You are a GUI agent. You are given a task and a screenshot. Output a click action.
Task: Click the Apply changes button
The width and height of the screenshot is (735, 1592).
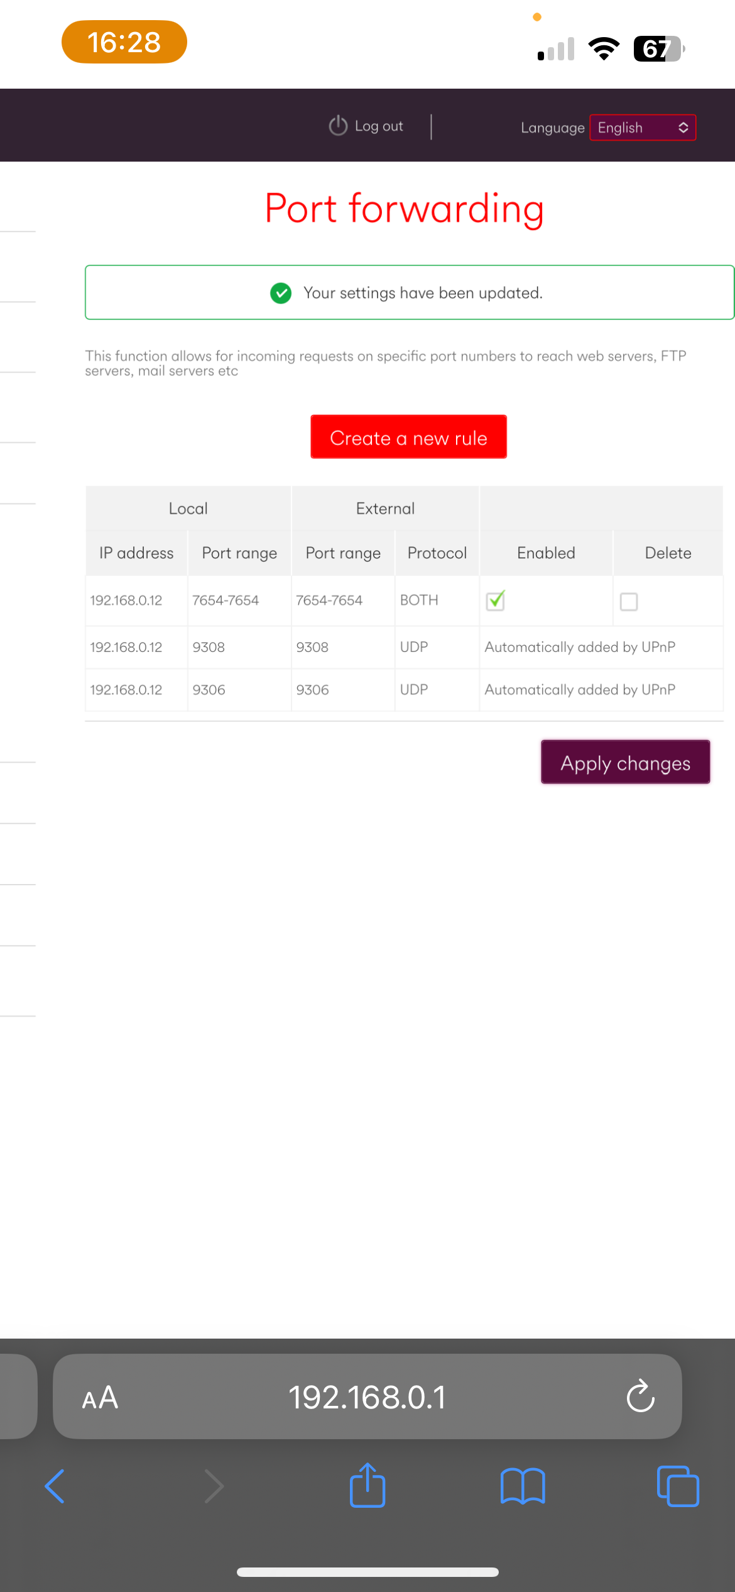626,762
